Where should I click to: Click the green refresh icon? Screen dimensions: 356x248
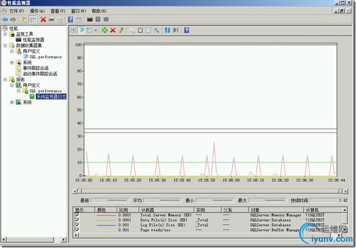click(x=60, y=20)
